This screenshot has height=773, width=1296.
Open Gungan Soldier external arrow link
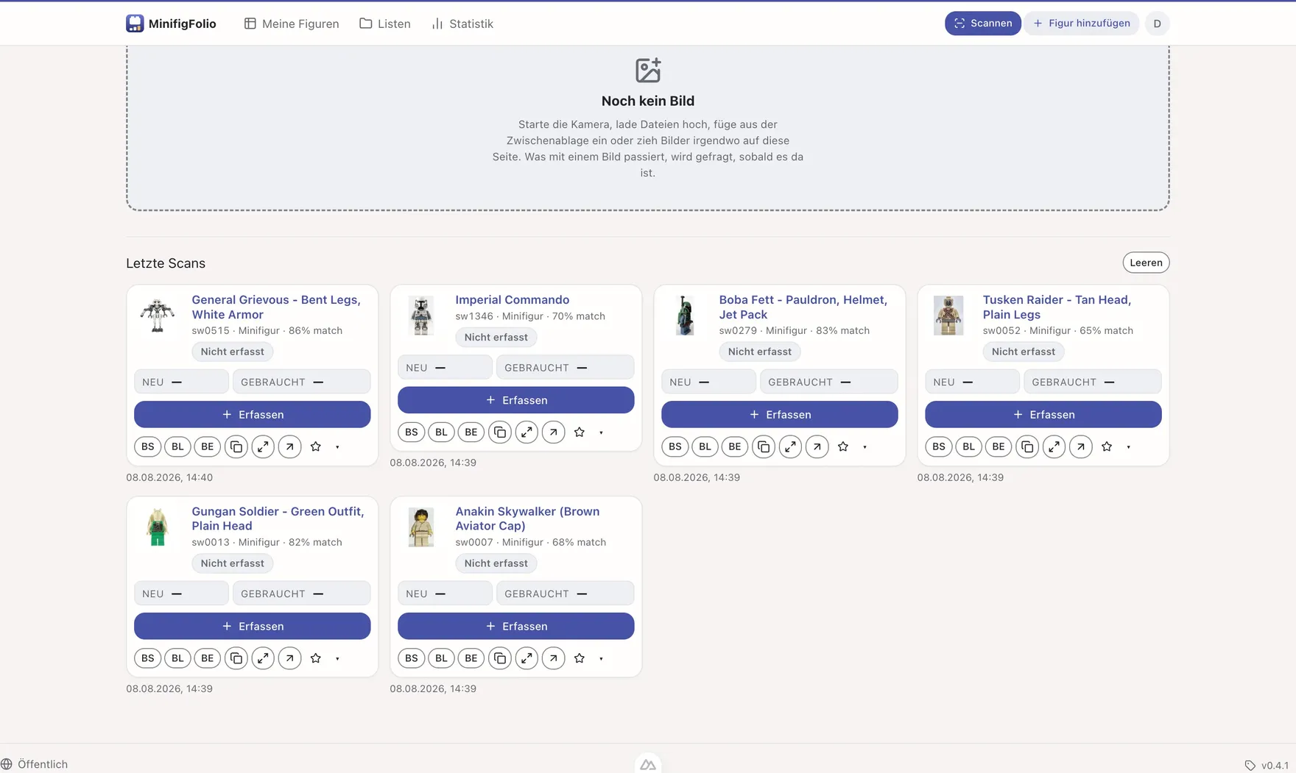click(x=290, y=658)
